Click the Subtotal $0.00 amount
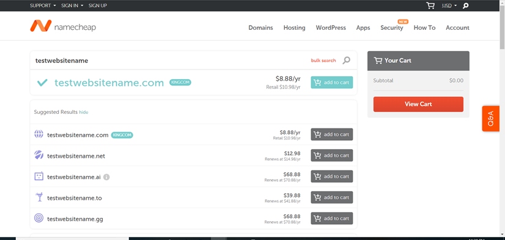 [x=456, y=80]
